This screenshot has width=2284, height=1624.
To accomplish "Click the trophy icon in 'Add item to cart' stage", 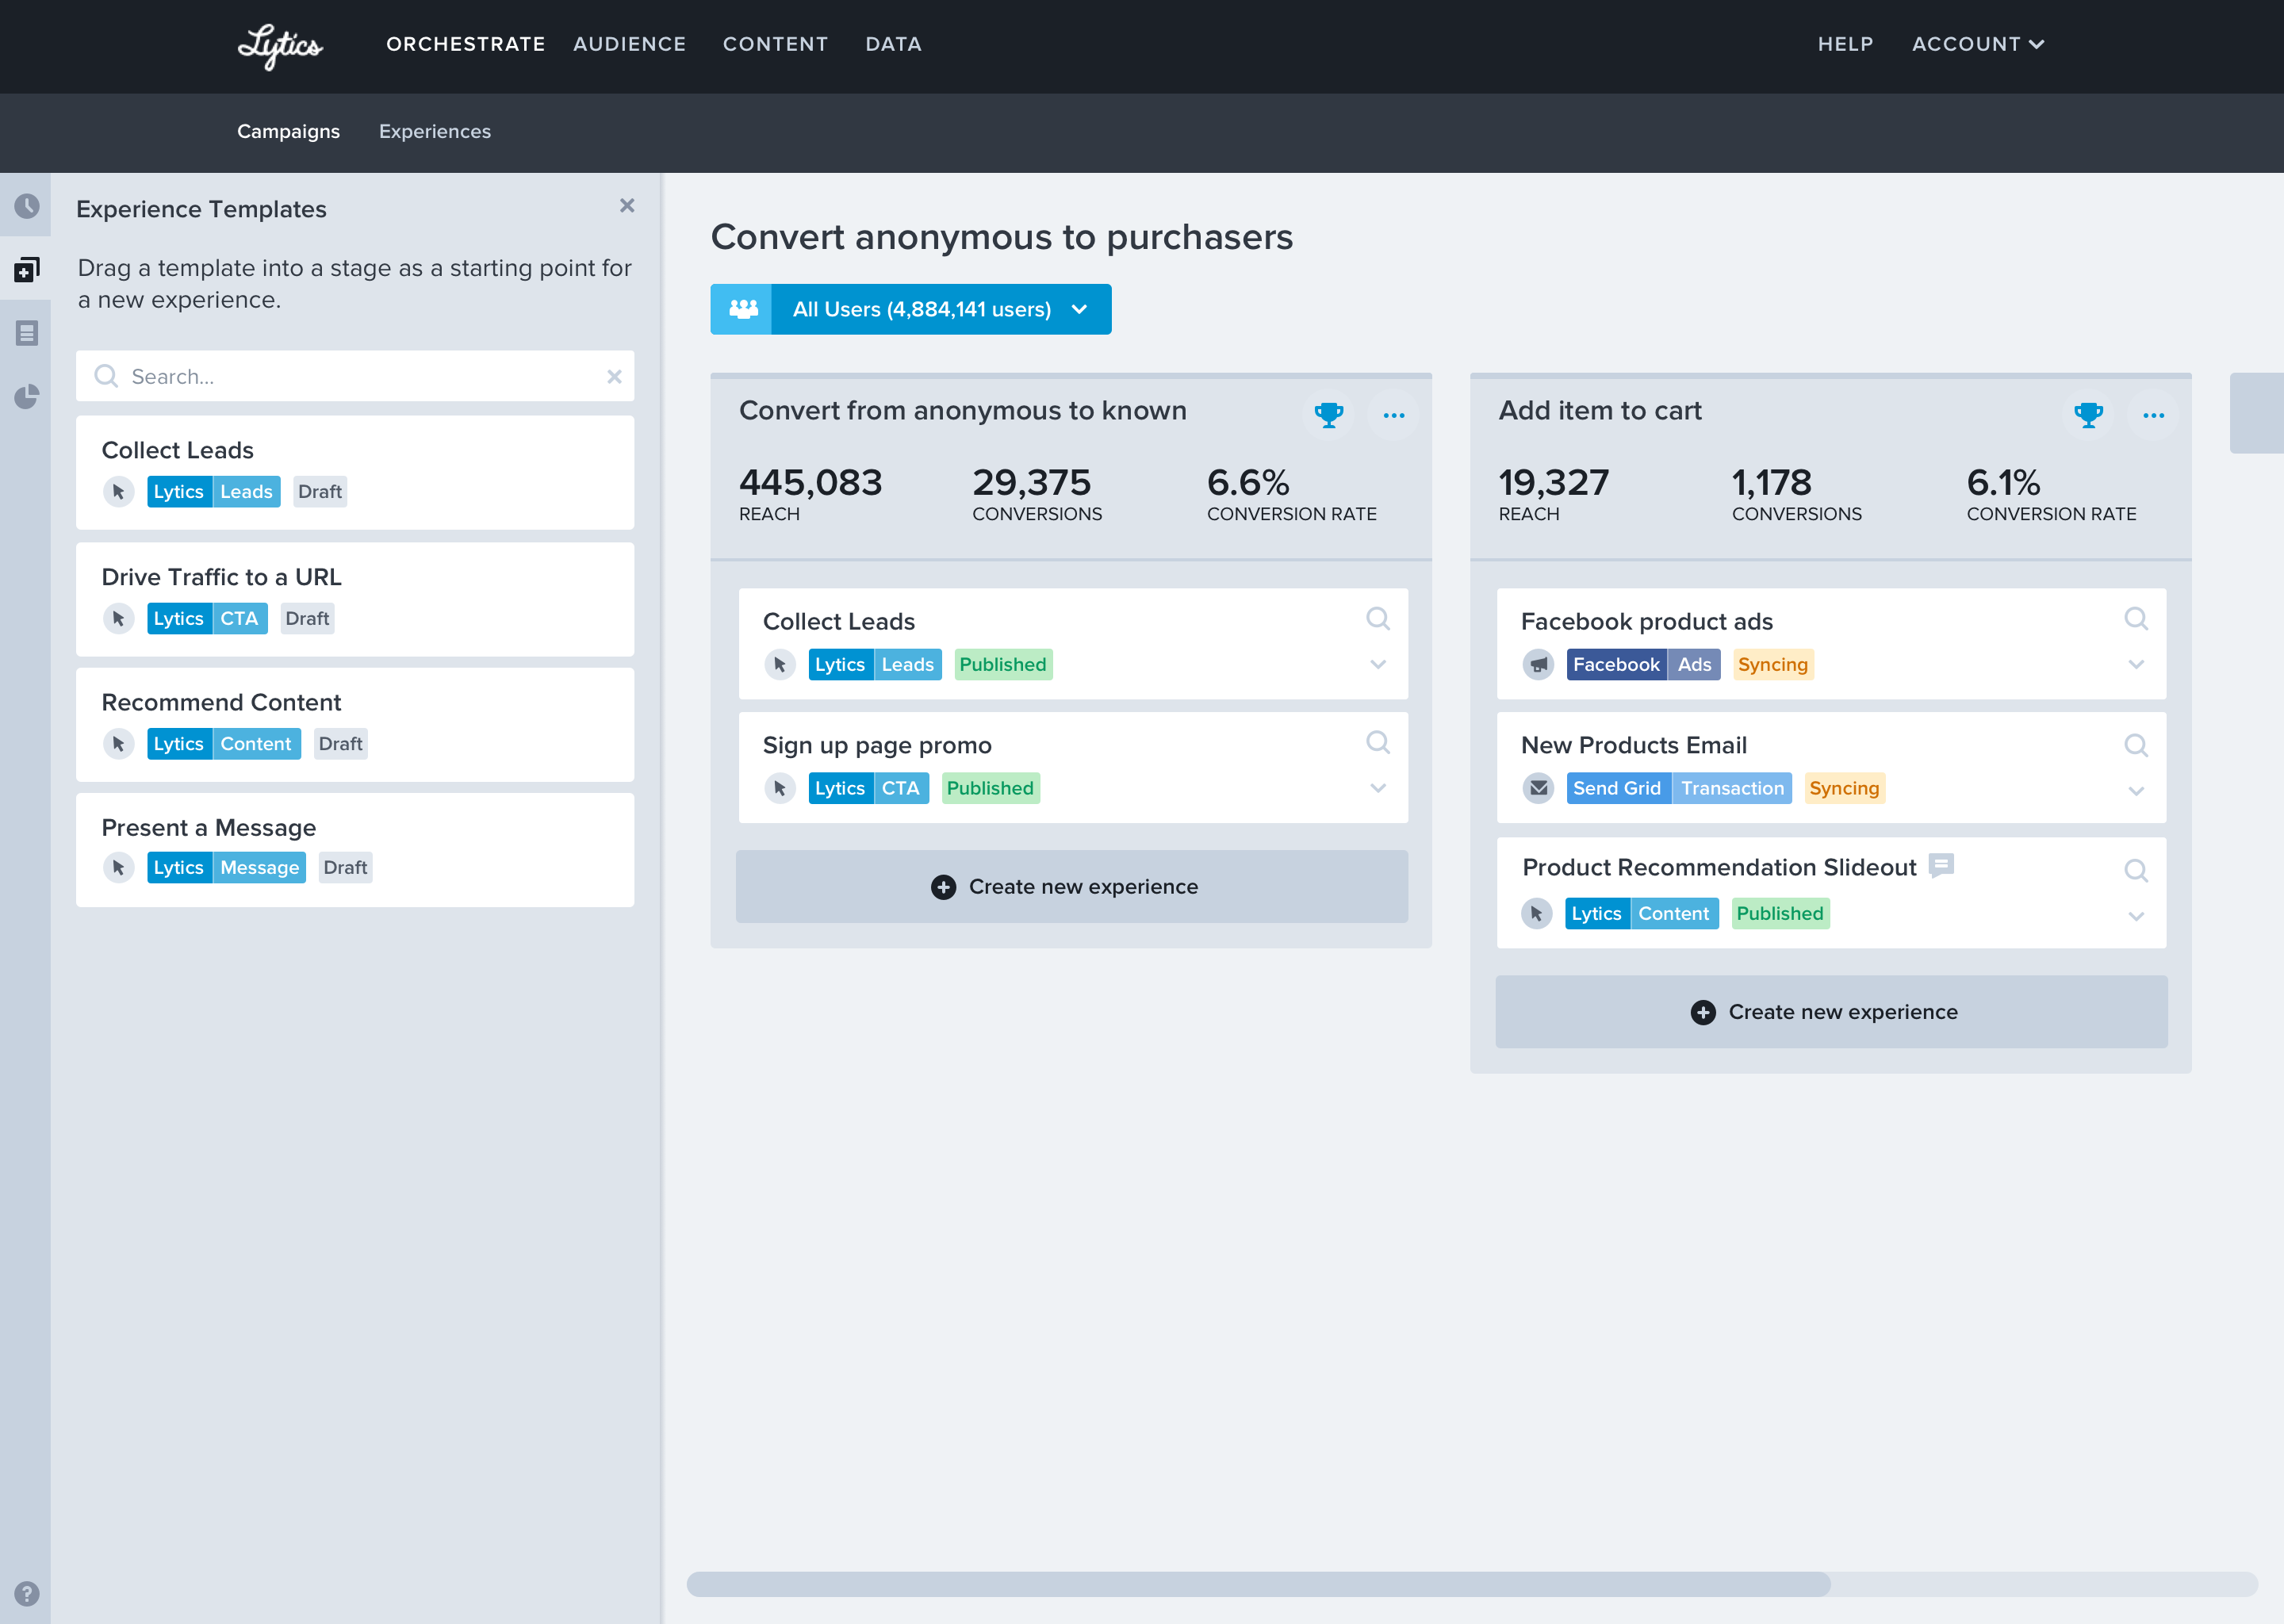I will [x=2088, y=414].
